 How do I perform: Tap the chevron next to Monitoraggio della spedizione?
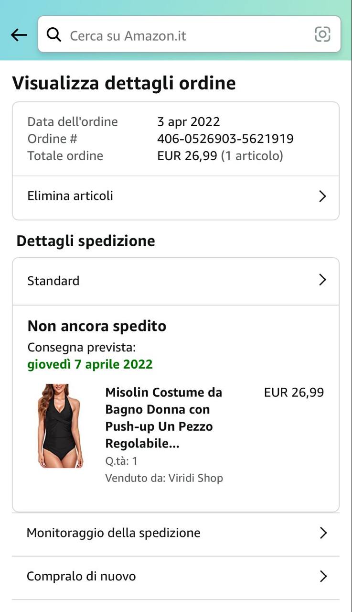pos(323,533)
